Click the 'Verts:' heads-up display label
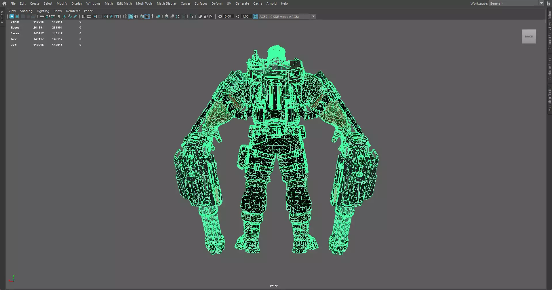Viewport: 552px width, 290px height. (15, 22)
